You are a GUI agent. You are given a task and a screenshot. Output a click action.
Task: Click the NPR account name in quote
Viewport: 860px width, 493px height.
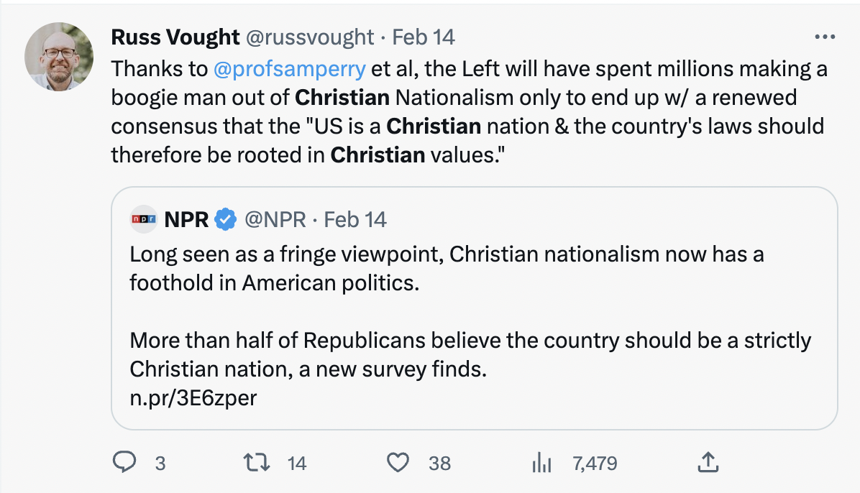click(x=186, y=219)
